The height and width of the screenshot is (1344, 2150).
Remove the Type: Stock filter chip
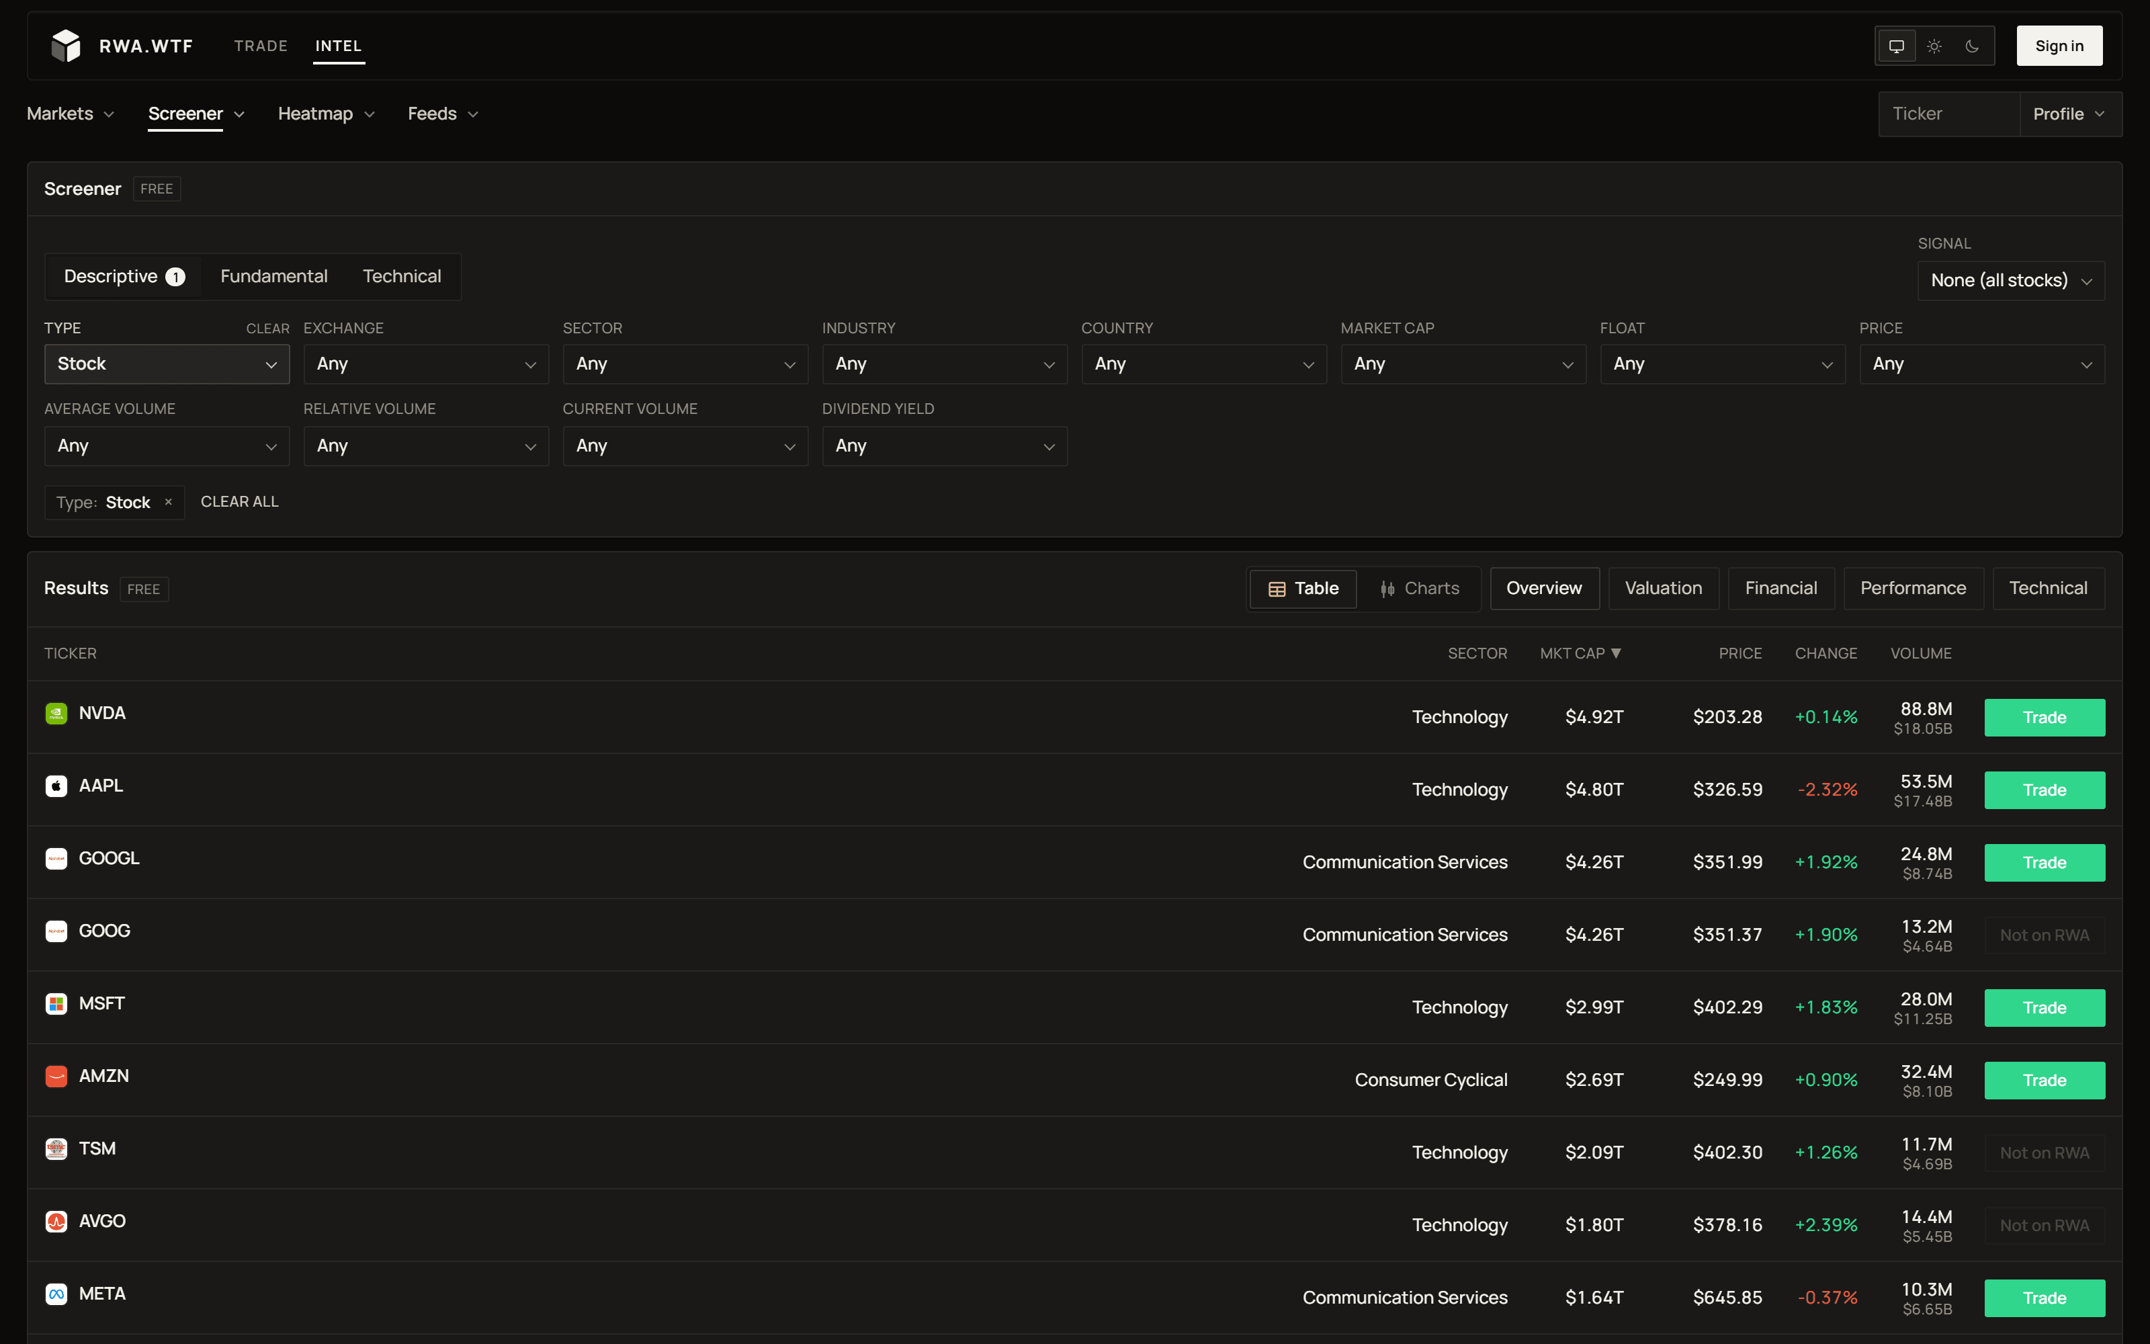pos(168,502)
